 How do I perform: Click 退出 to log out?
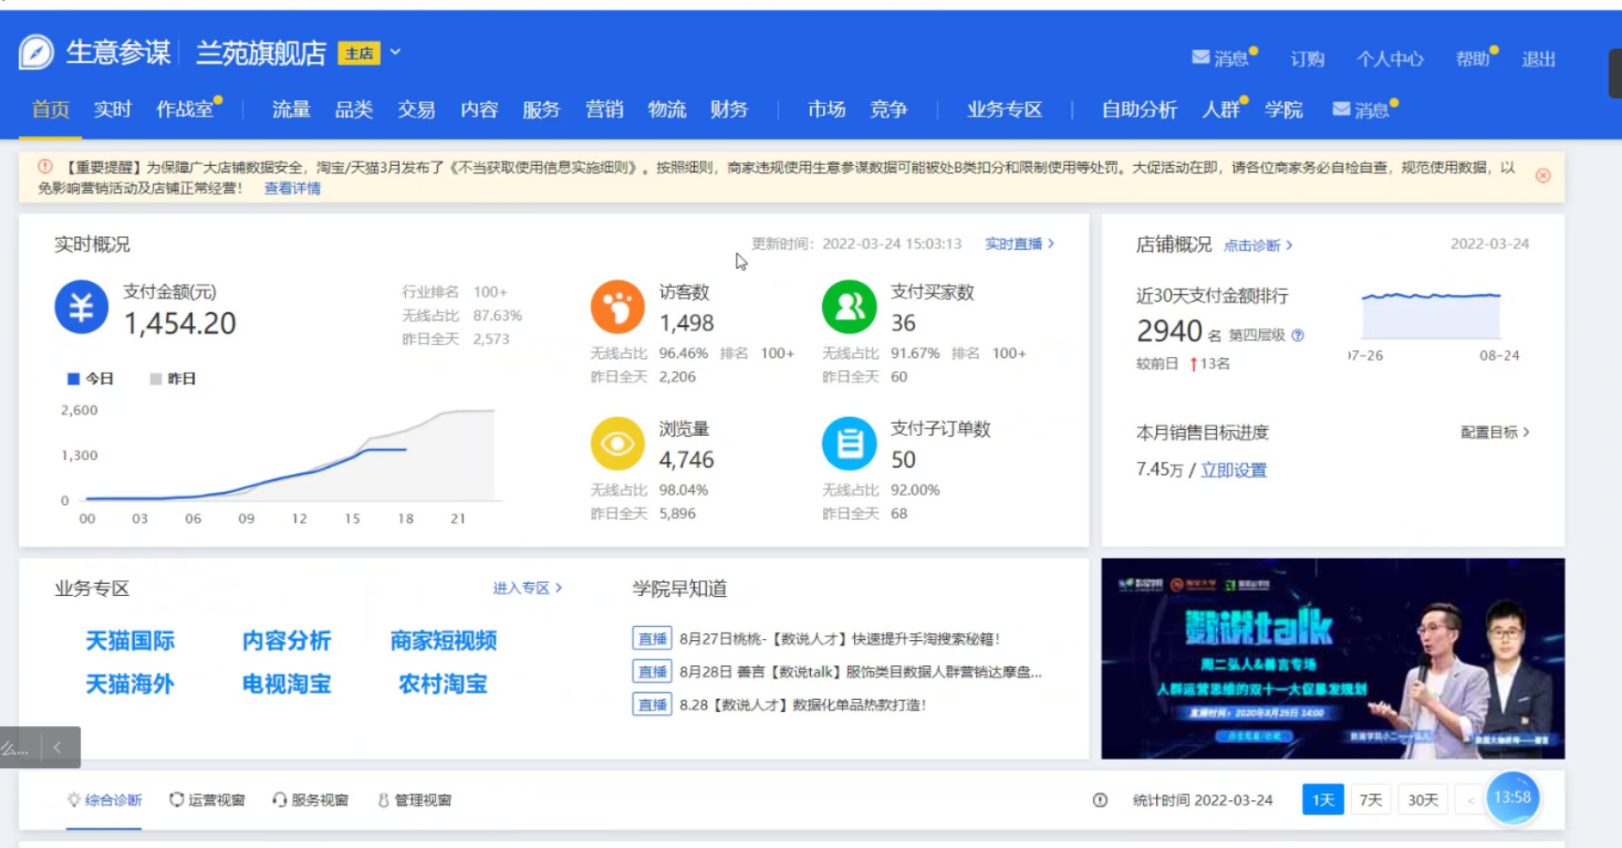point(1539,59)
